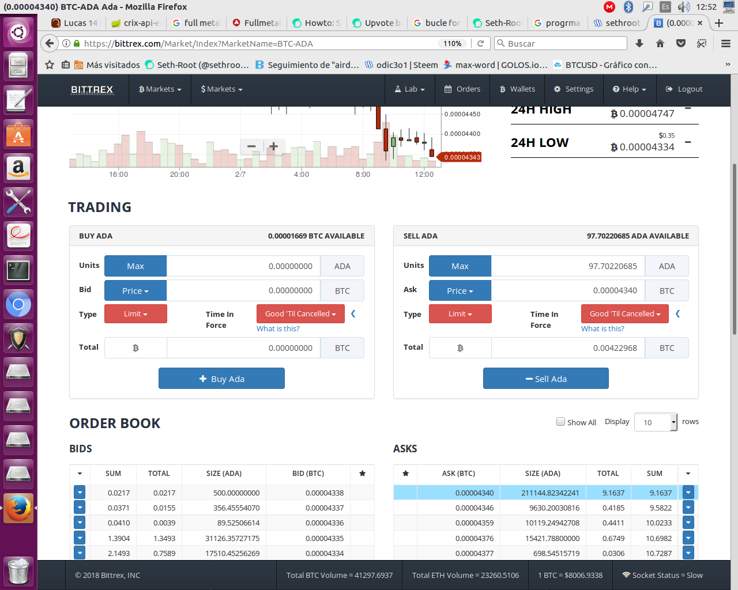This screenshot has width=738, height=590.
Task: Expand the Help menu
Action: (629, 89)
